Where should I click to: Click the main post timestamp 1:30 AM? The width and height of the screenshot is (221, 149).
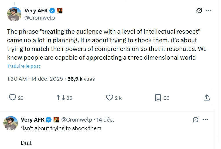pos(17,79)
